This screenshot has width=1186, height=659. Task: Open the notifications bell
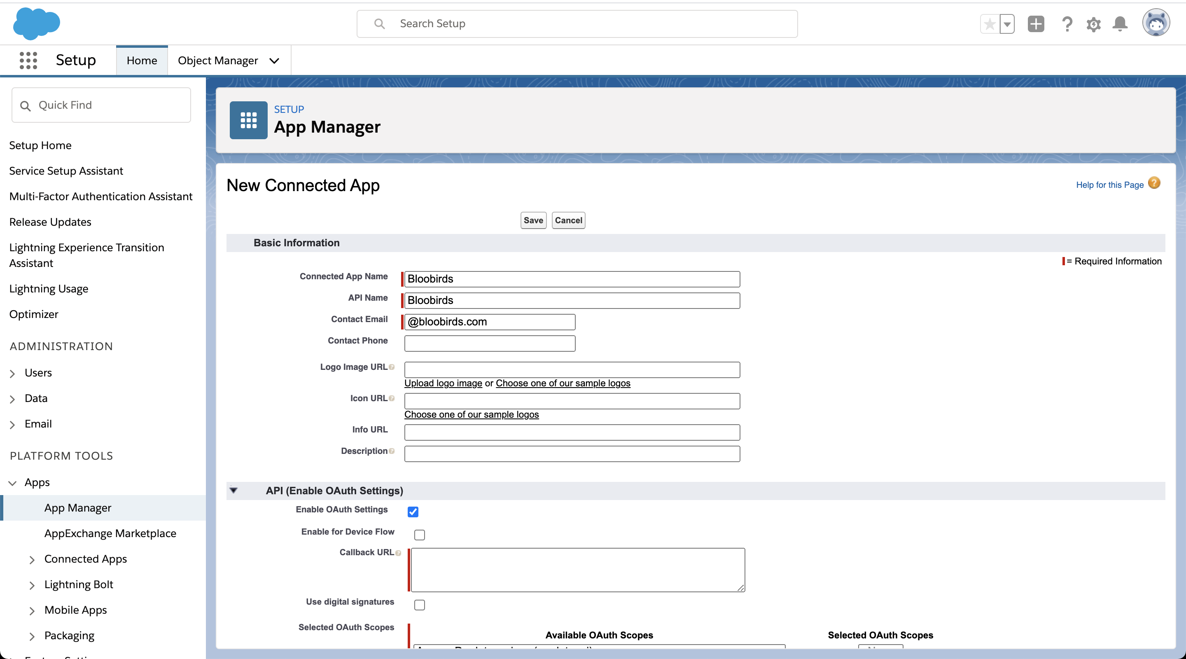pyautogui.click(x=1120, y=24)
